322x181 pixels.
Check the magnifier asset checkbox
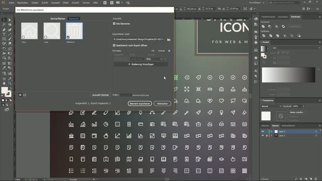[46, 37]
